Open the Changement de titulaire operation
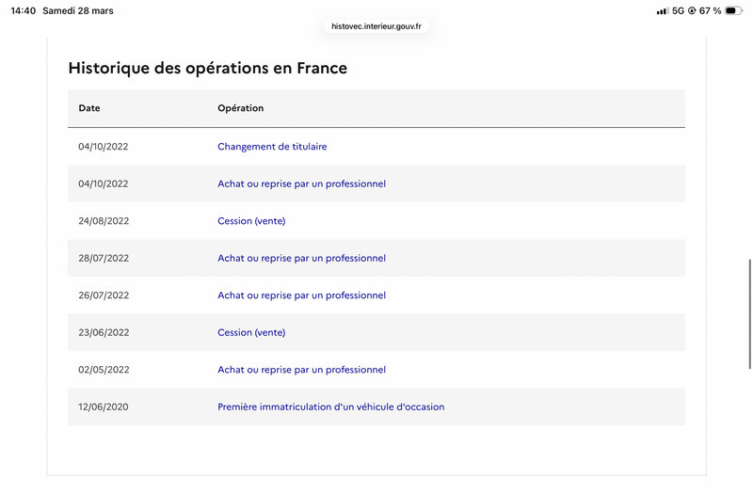753x494 pixels. coord(272,147)
